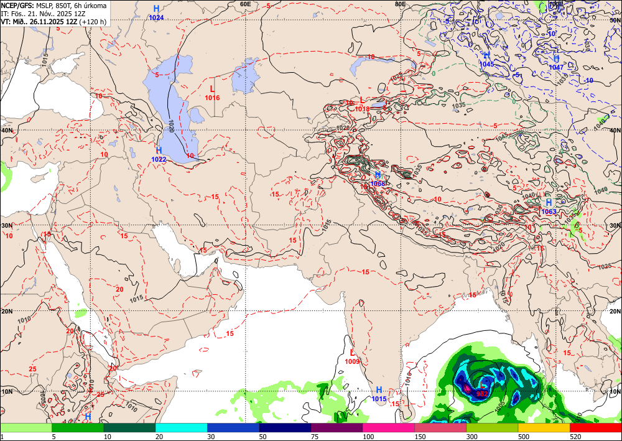Click the 'H 1047' high pressure marker
Screen dimensions: 622x441
pyautogui.click(x=556, y=63)
